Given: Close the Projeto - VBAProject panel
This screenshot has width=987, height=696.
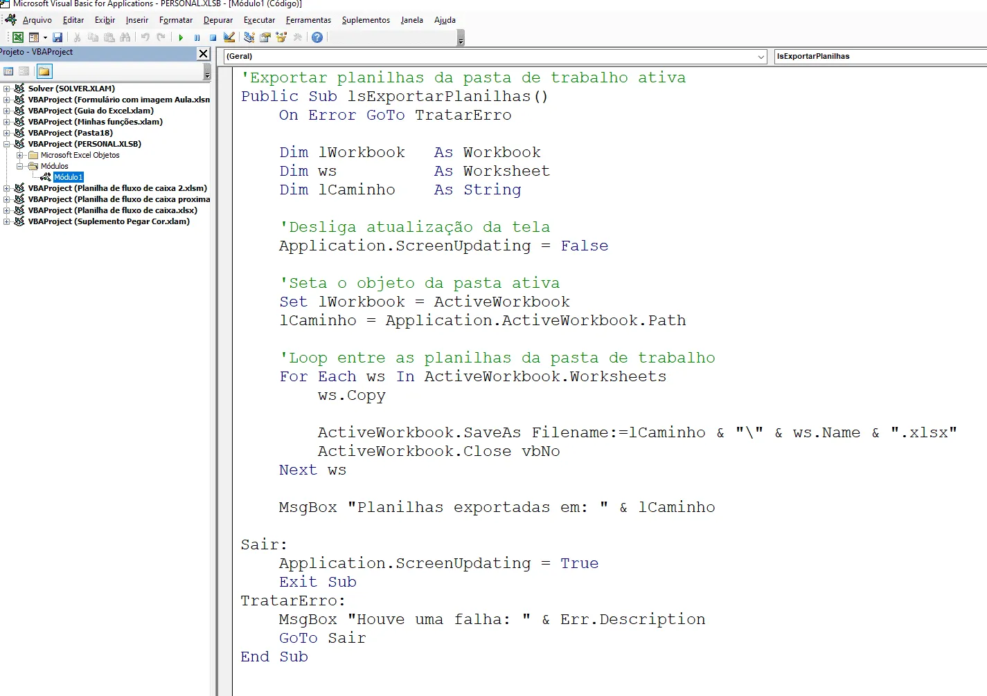Looking at the screenshot, I should point(203,53).
